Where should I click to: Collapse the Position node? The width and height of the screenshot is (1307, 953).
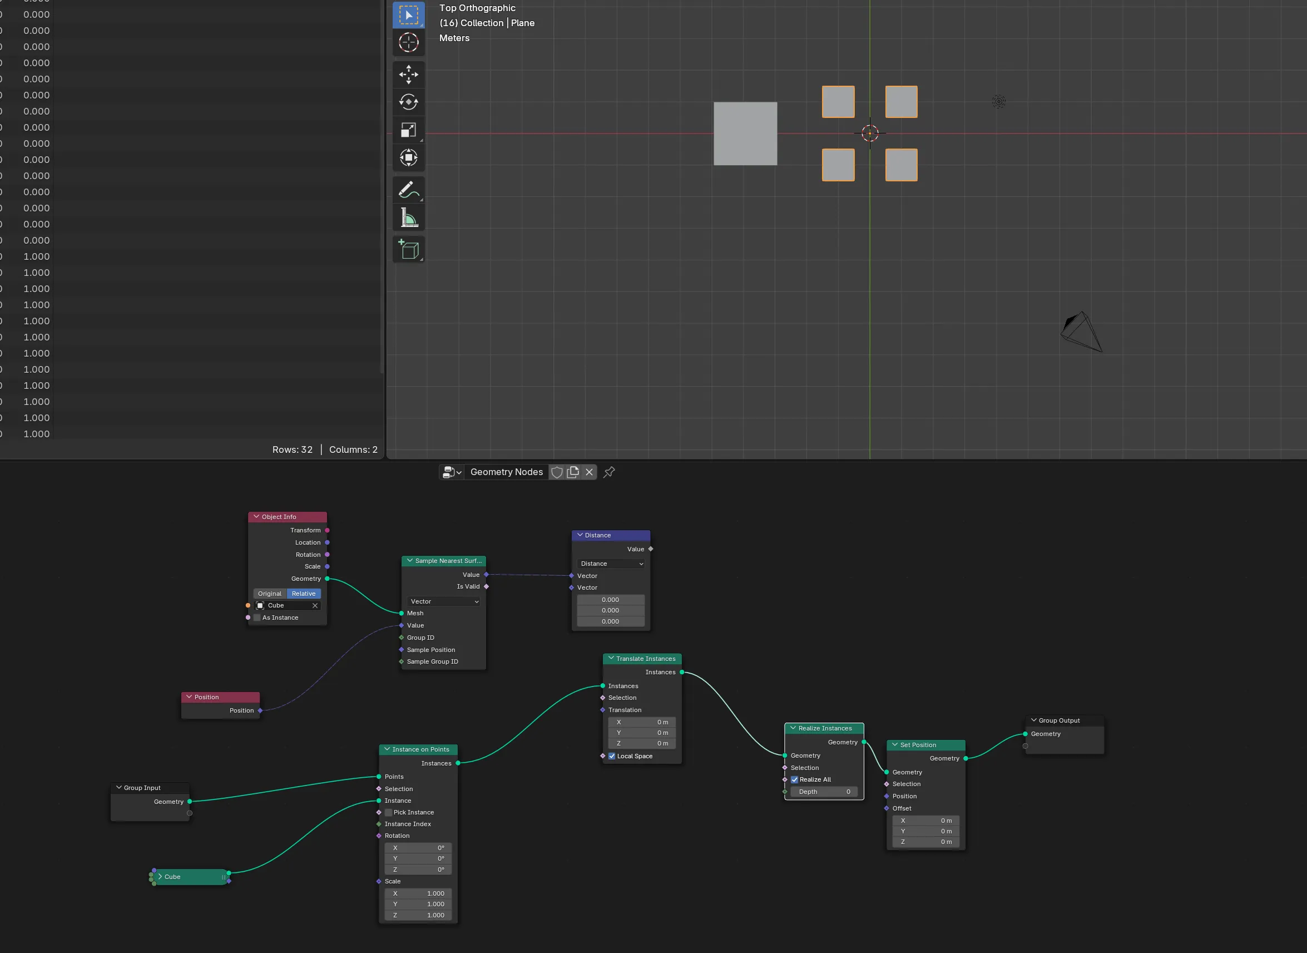(189, 698)
